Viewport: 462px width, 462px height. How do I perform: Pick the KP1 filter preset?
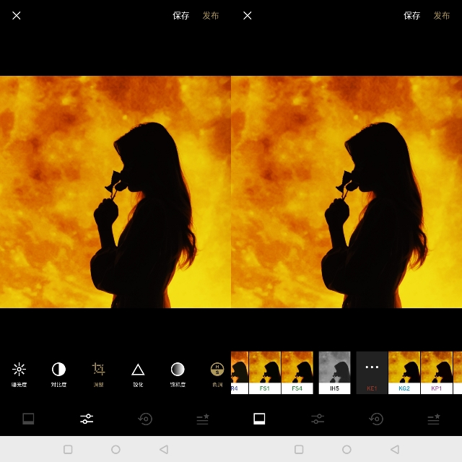click(x=436, y=372)
